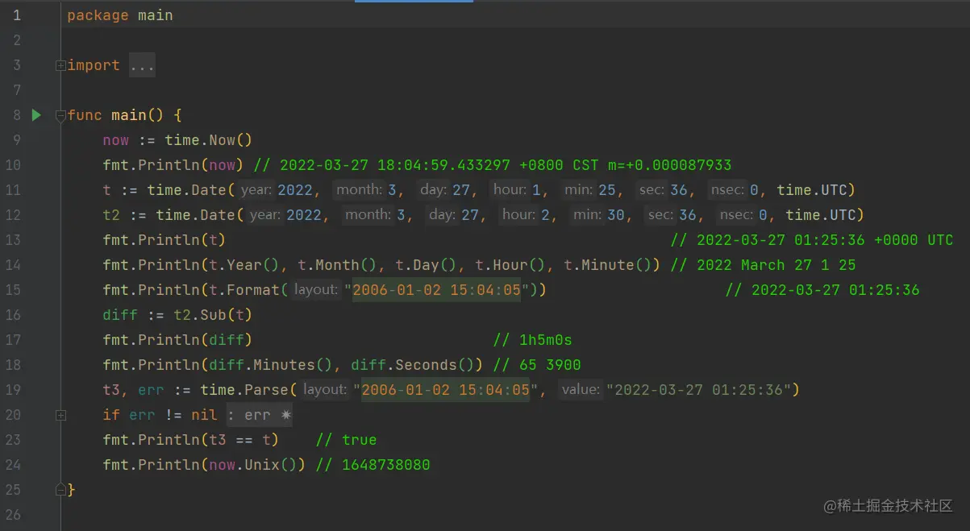Click the 'month:' hint on line 12

point(366,215)
